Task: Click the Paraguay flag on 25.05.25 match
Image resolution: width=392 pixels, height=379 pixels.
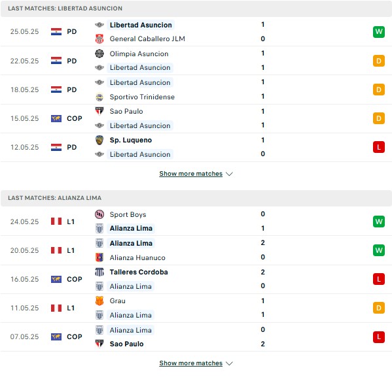Action: tap(56, 32)
